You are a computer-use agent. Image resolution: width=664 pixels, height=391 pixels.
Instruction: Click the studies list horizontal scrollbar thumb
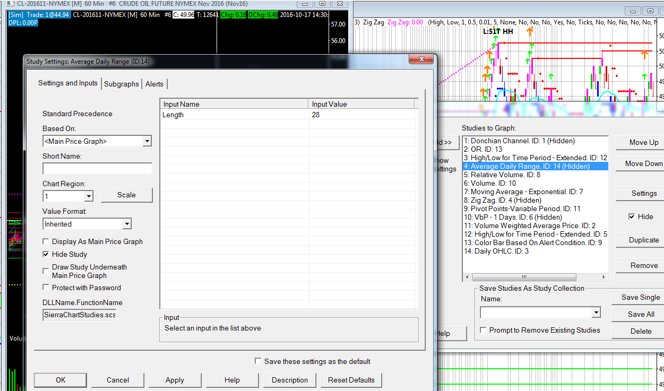[x=524, y=277]
